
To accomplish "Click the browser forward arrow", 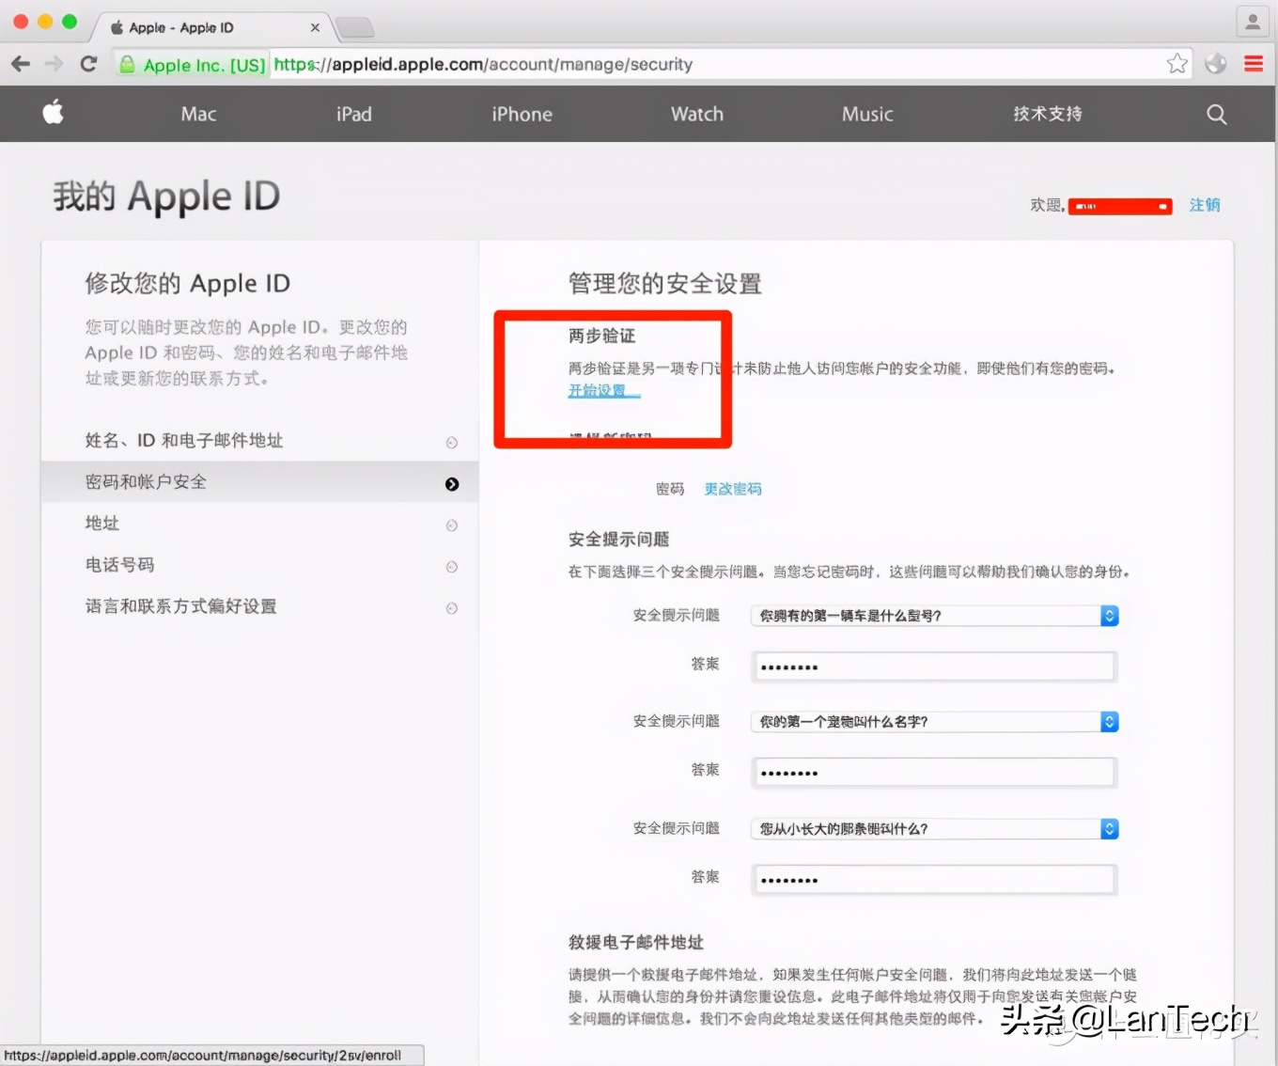I will (54, 64).
